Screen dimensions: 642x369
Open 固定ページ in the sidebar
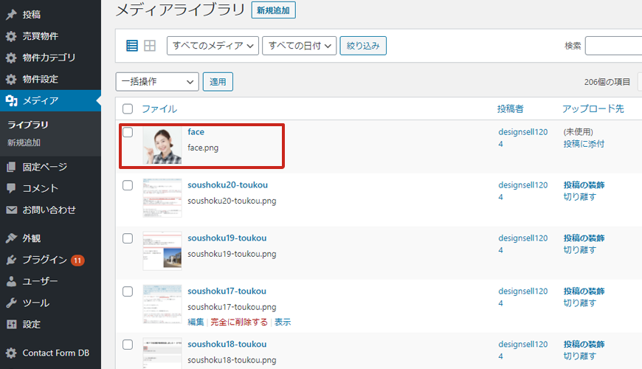(x=44, y=167)
